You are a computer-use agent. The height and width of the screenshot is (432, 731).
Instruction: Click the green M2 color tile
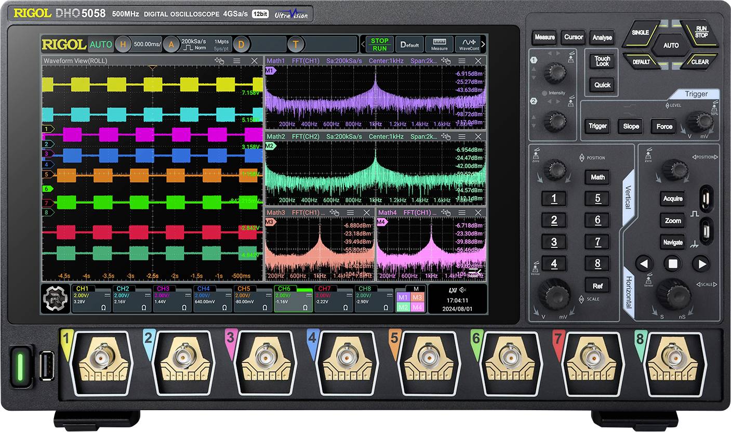pyautogui.click(x=403, y=308)
